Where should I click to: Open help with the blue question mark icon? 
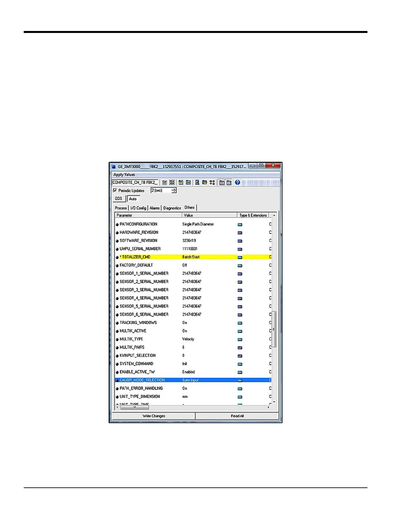point(237,182)
